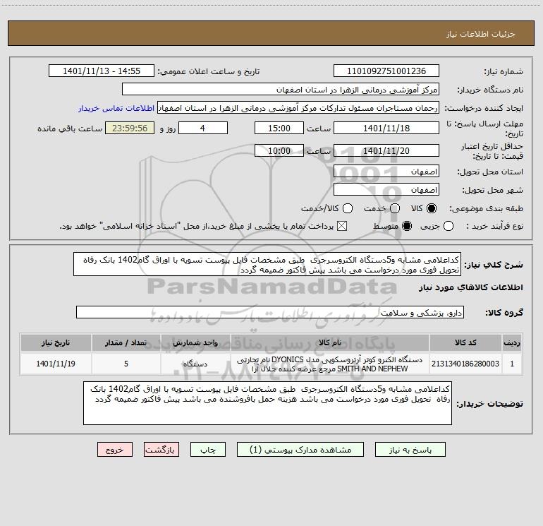
Task: Click the گروه کالا field دارو، پزشکی و سلامت
Action: pos(270,312)
